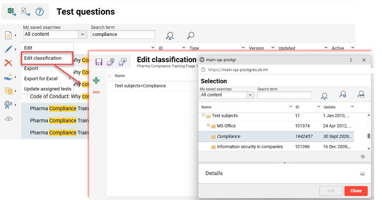The height and width of the screenshot is (200, 382).
Task: Click the https://main-qa-postgres.sb.im URL text
Action: (x=238, y=70)
